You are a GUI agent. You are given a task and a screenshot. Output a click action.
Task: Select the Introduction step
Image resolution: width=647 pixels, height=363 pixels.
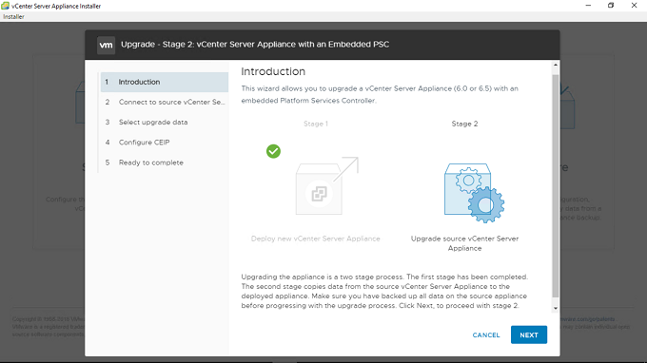[165, 82]
